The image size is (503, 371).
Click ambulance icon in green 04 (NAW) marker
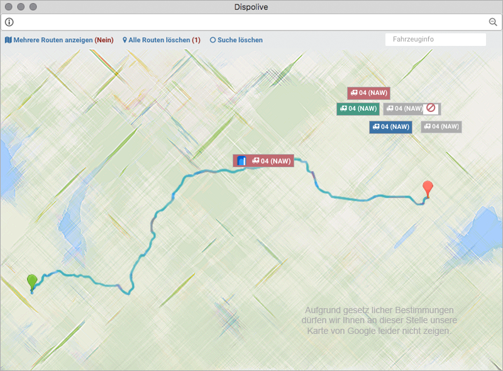(x=343, y=109)
